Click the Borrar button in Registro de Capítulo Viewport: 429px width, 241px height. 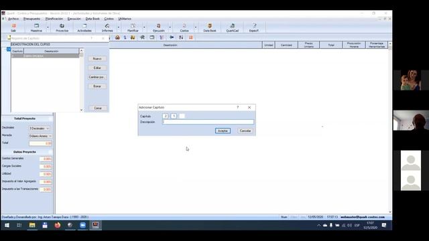97,86
